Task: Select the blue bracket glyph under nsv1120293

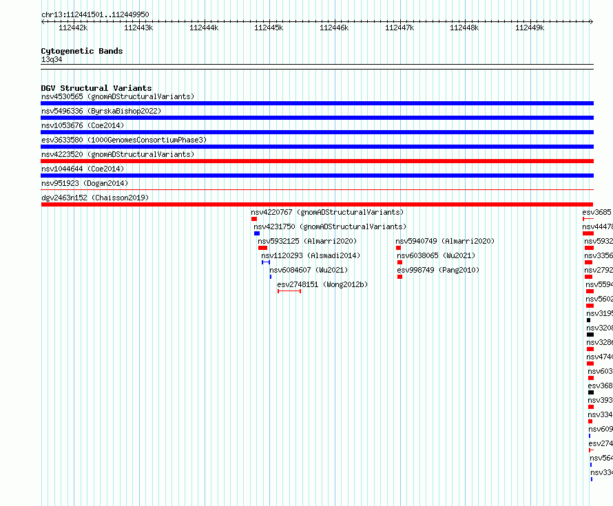Action: click(266, 262)
